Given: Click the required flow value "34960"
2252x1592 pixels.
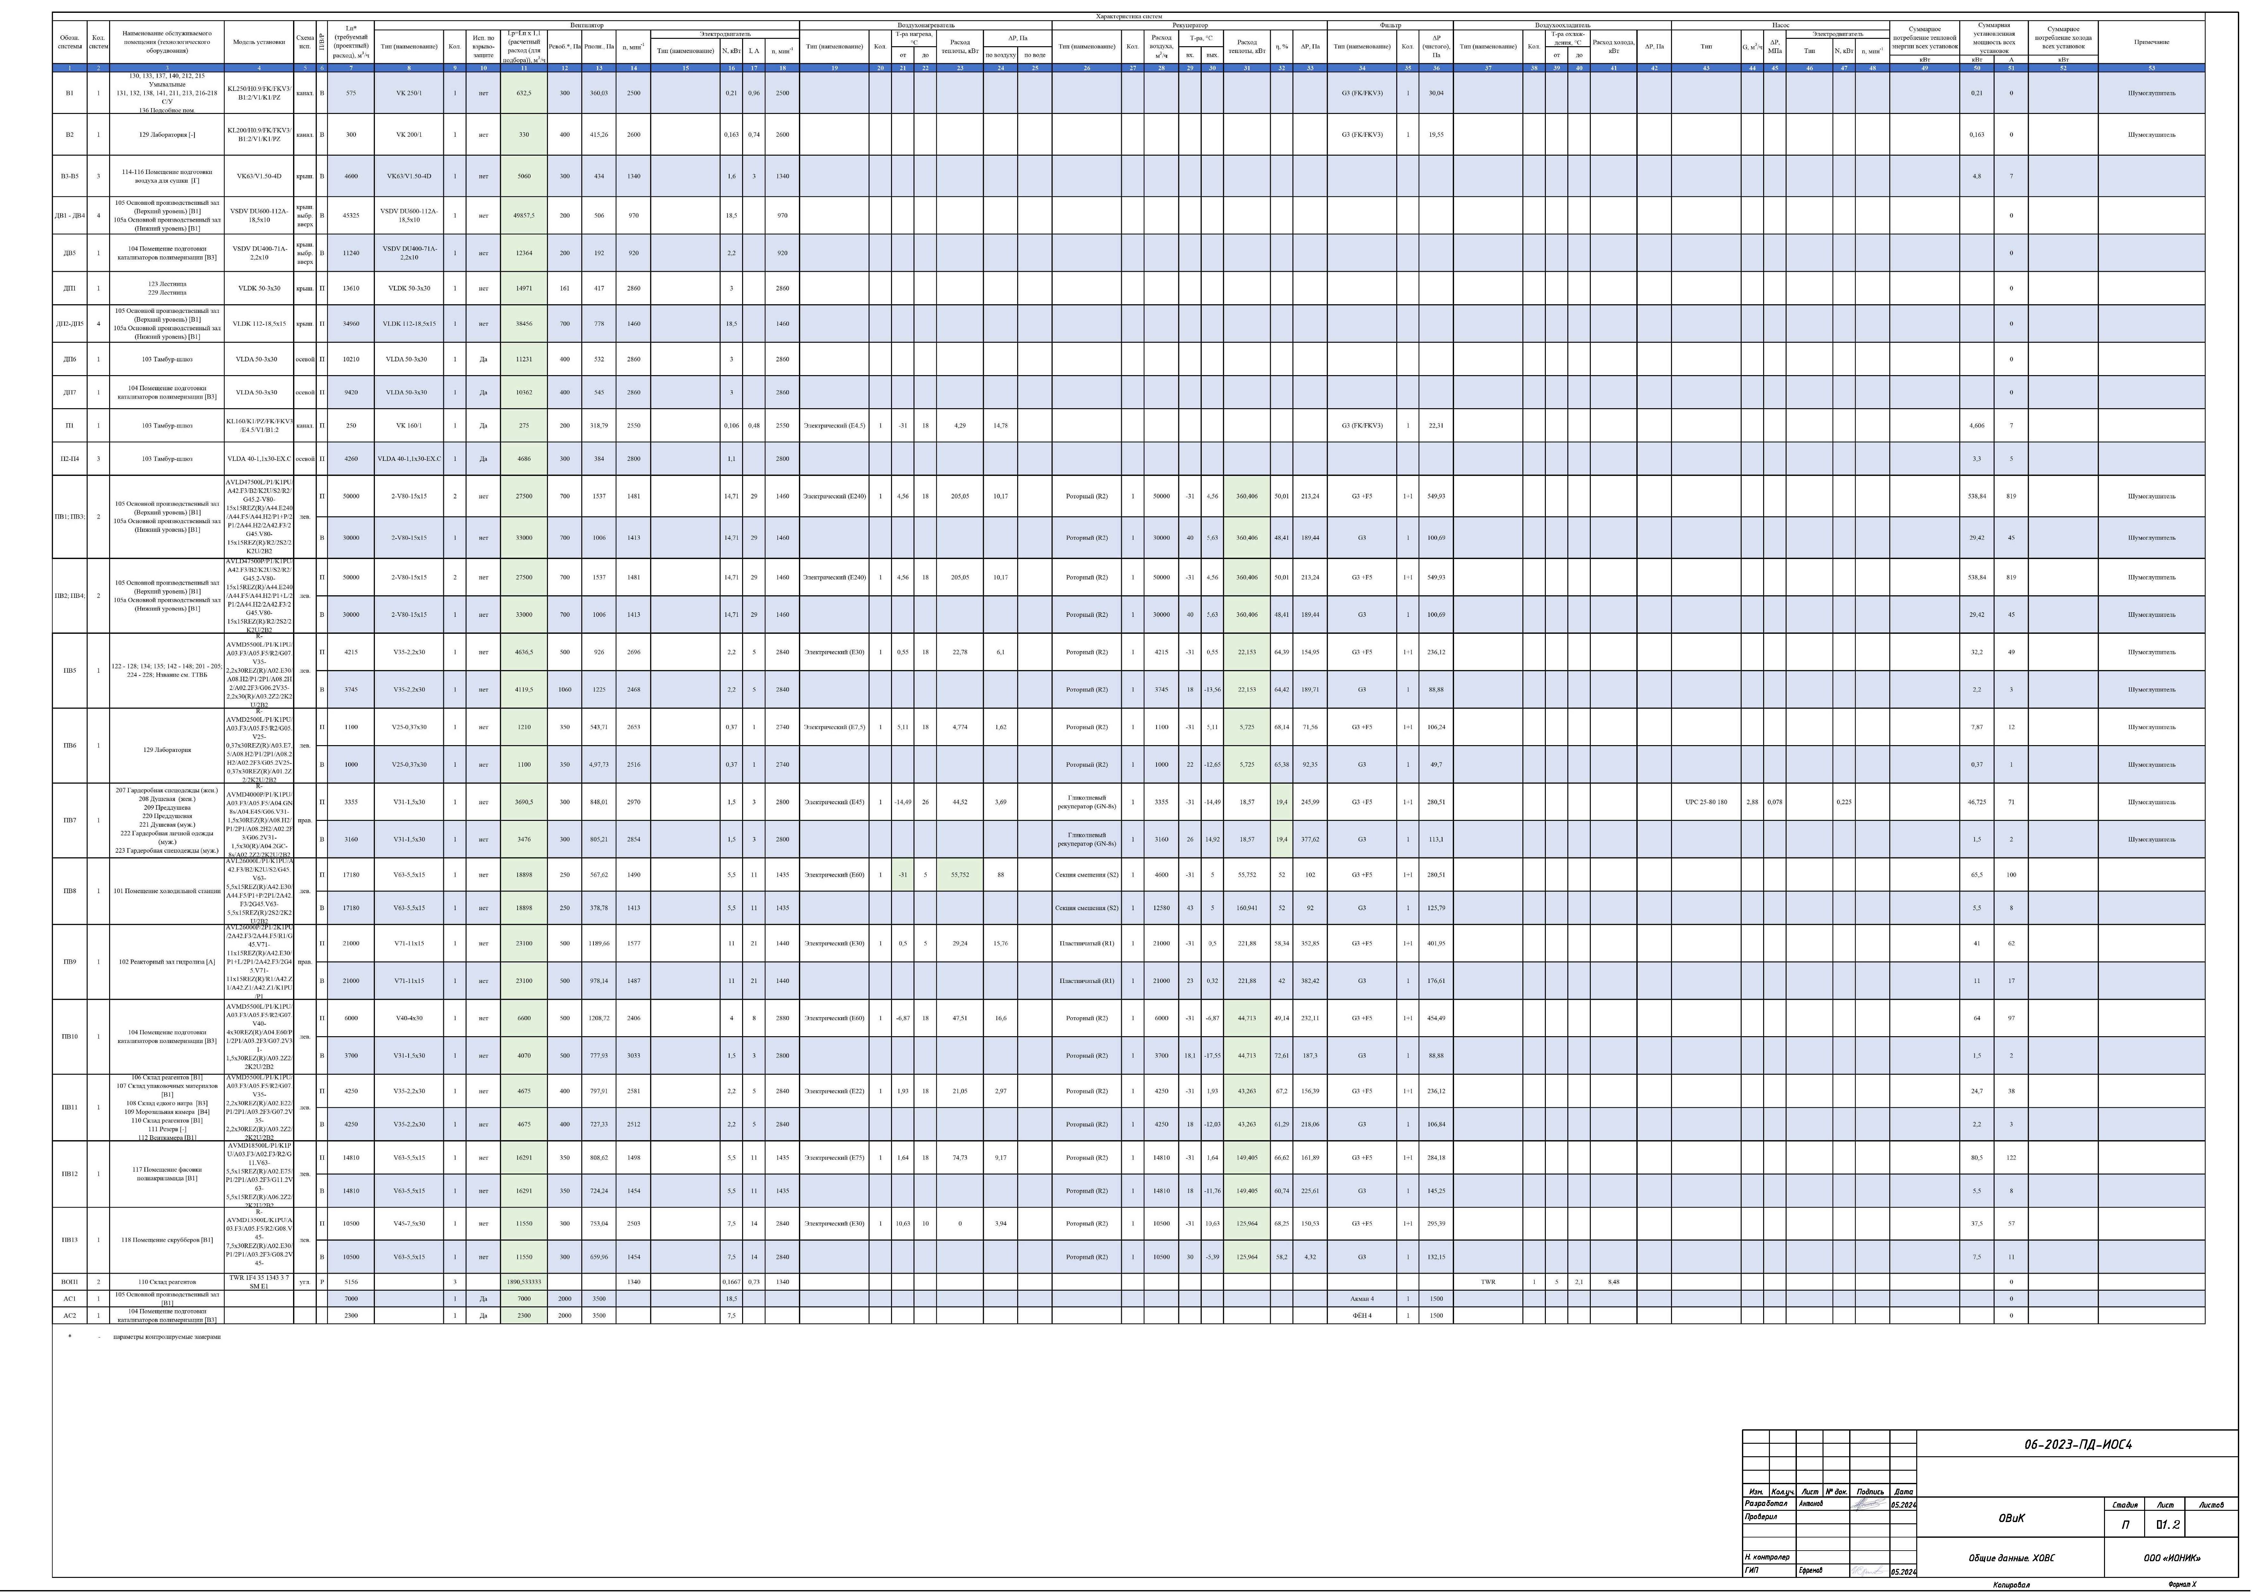Looking at the screenshot, I should 351,324.
